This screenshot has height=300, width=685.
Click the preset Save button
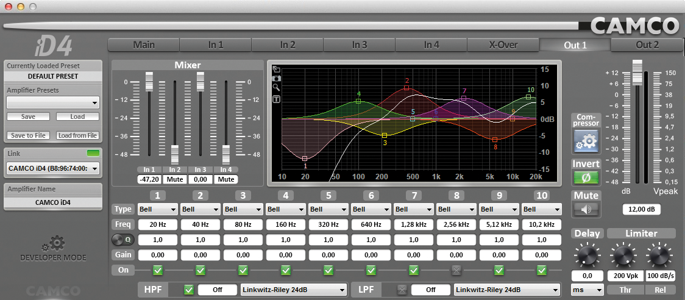[x=29, y=116]
